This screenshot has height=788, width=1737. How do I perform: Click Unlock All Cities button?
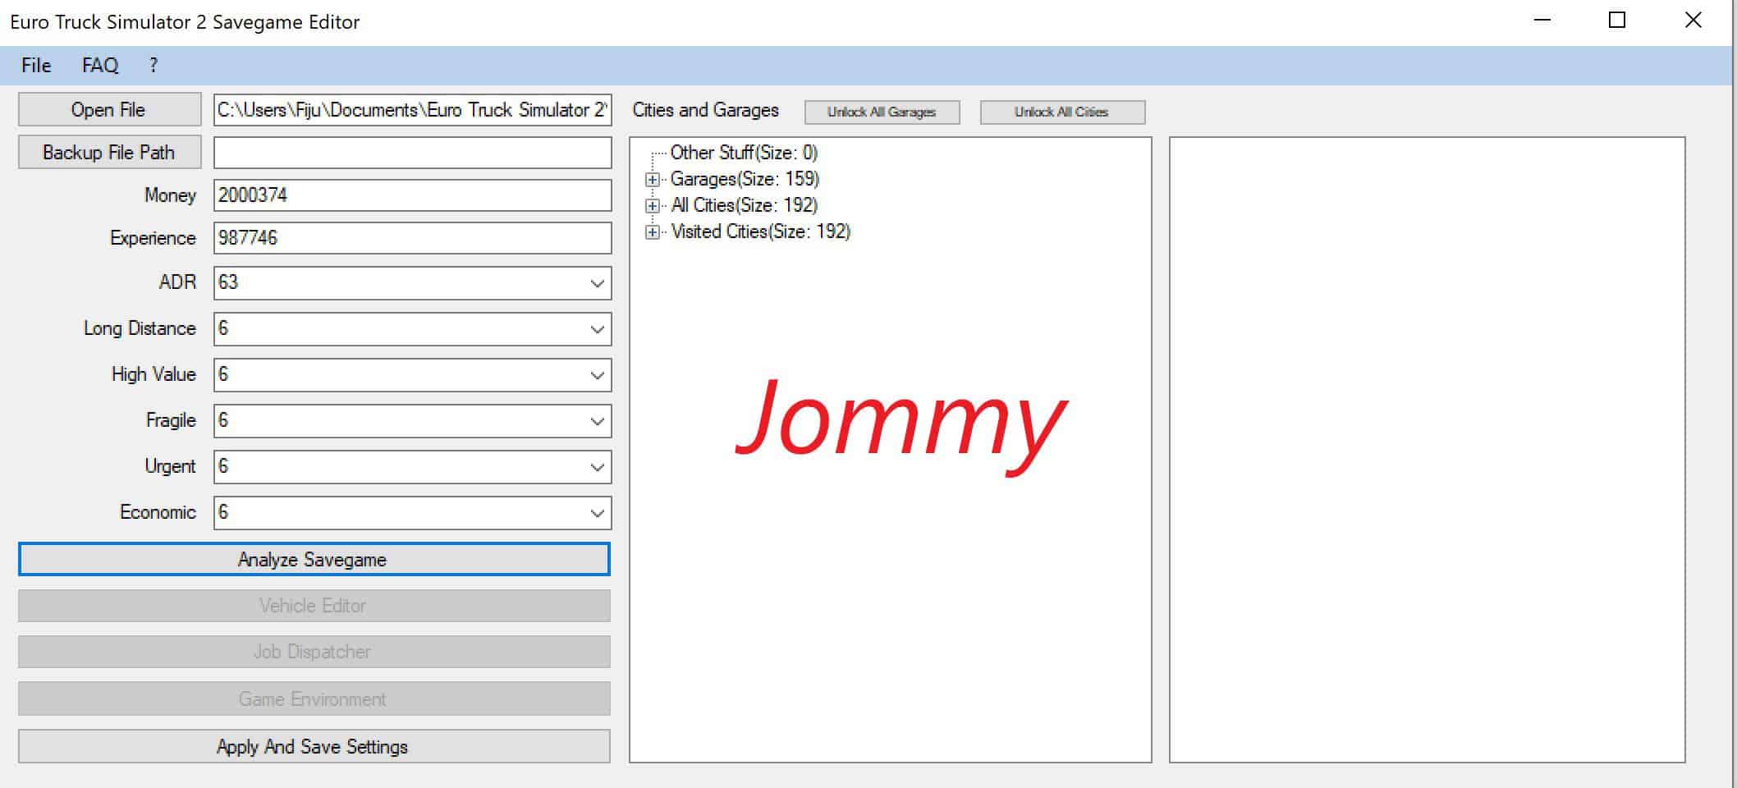[x=1061, y=112]
